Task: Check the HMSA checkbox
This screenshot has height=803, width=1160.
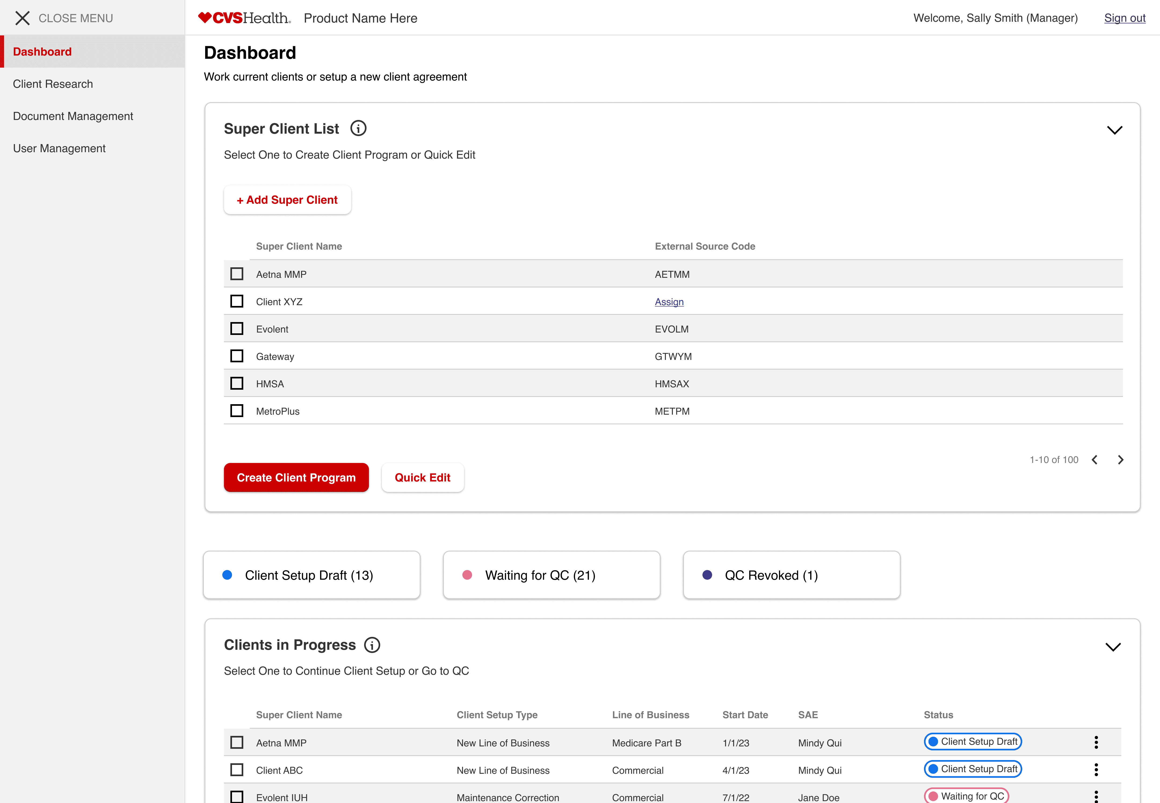Action: coord(237,383)
